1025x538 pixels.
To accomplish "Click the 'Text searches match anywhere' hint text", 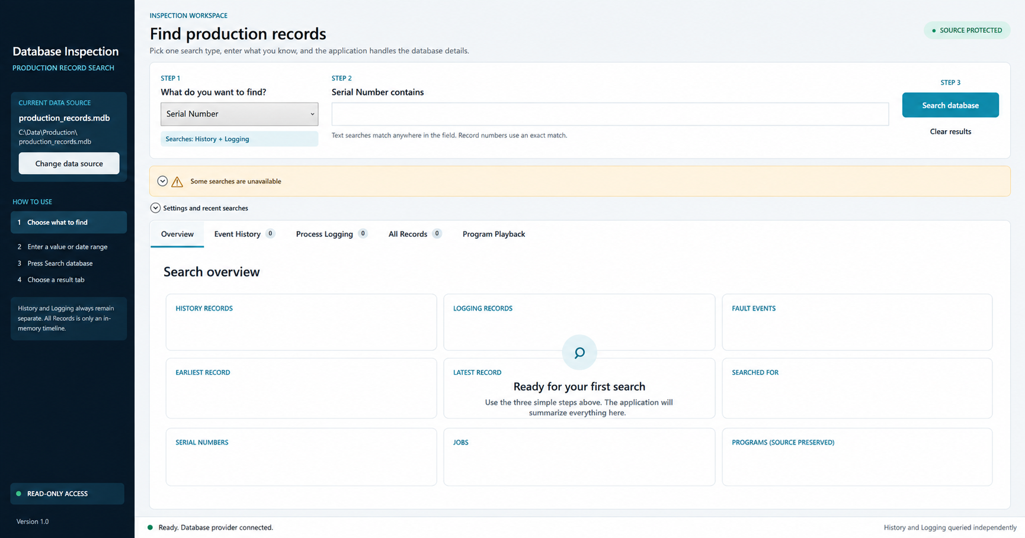I will point(449,136).
